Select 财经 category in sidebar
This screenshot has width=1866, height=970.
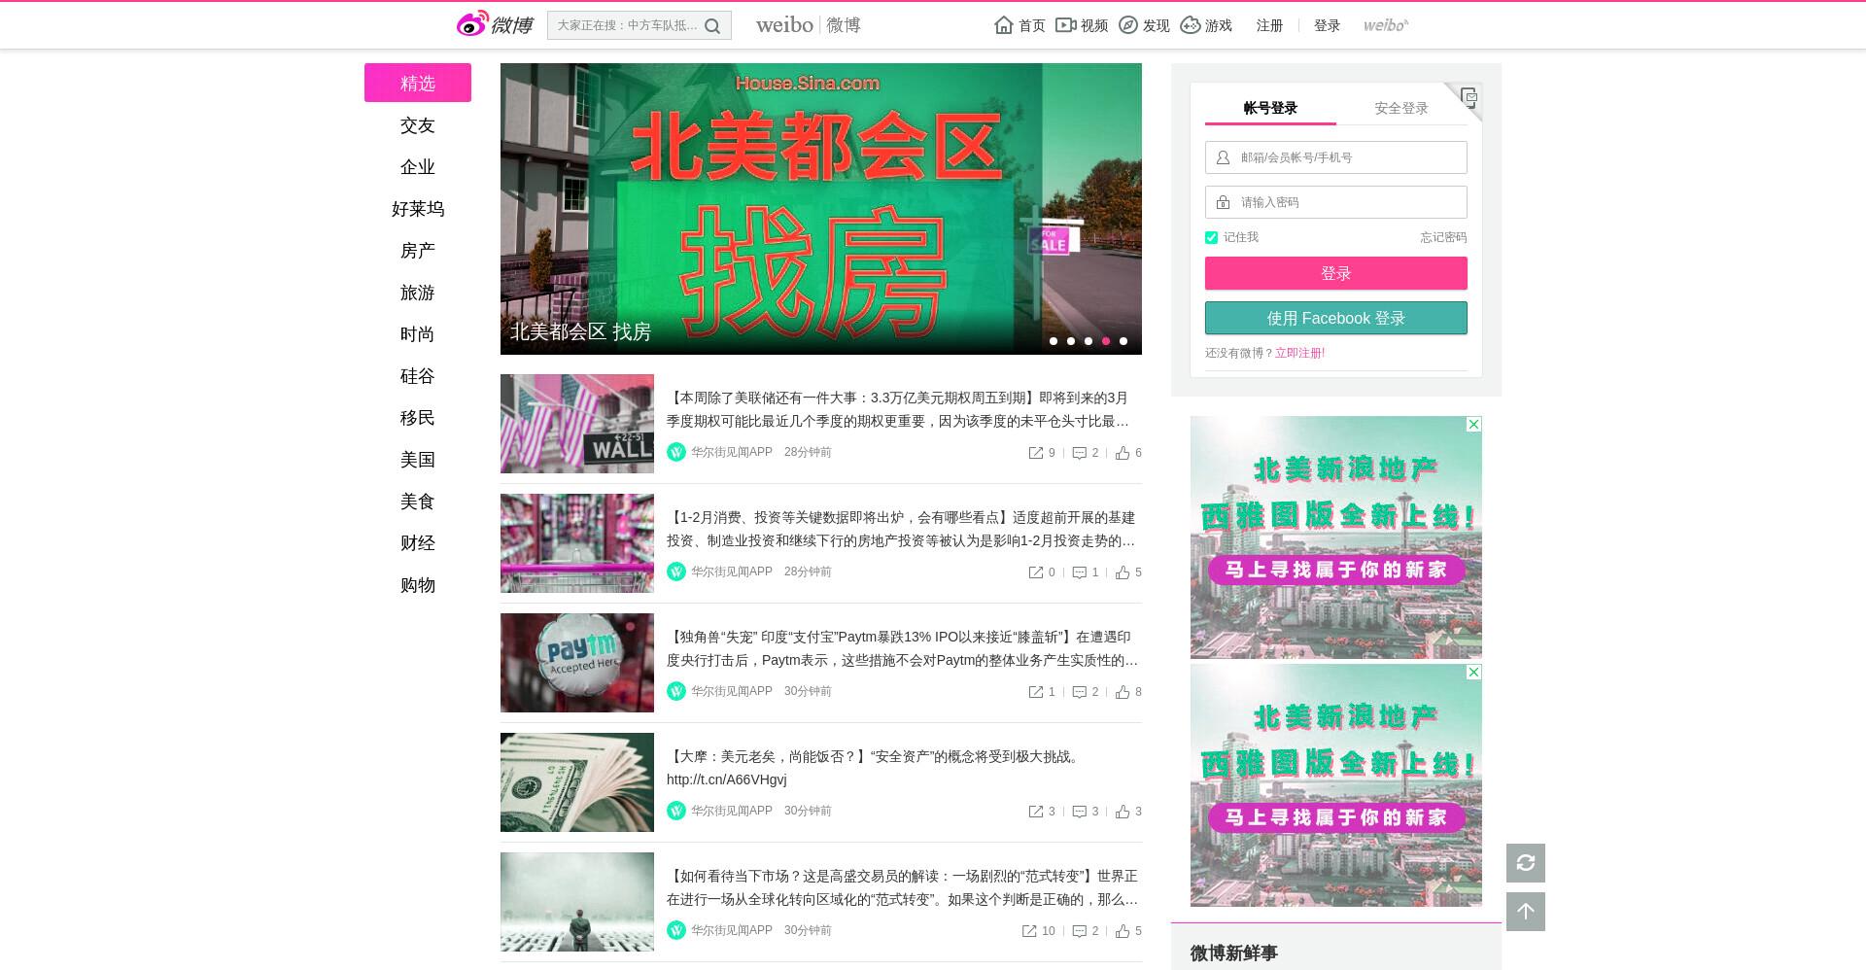418,543
